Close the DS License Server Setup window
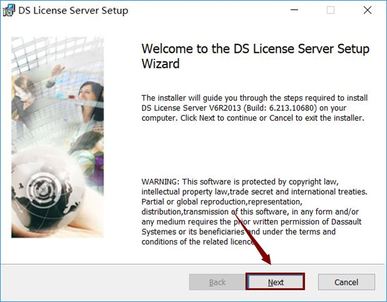The height and width of the screenshot is (302, 387). tap(368, 10)
